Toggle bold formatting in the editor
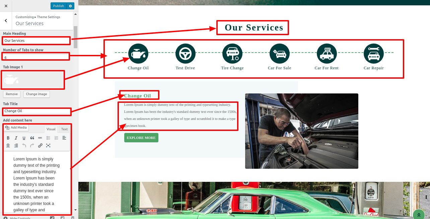The width and height of the screenshot is (430, 219). coord(8,138)
